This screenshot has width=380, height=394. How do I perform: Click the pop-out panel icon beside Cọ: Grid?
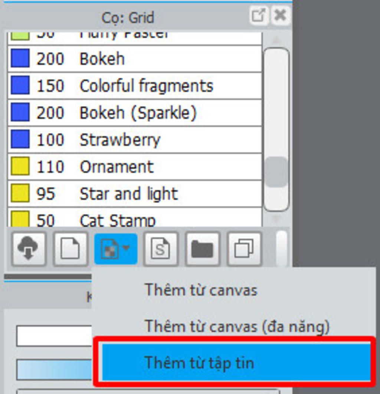point(258,16)
